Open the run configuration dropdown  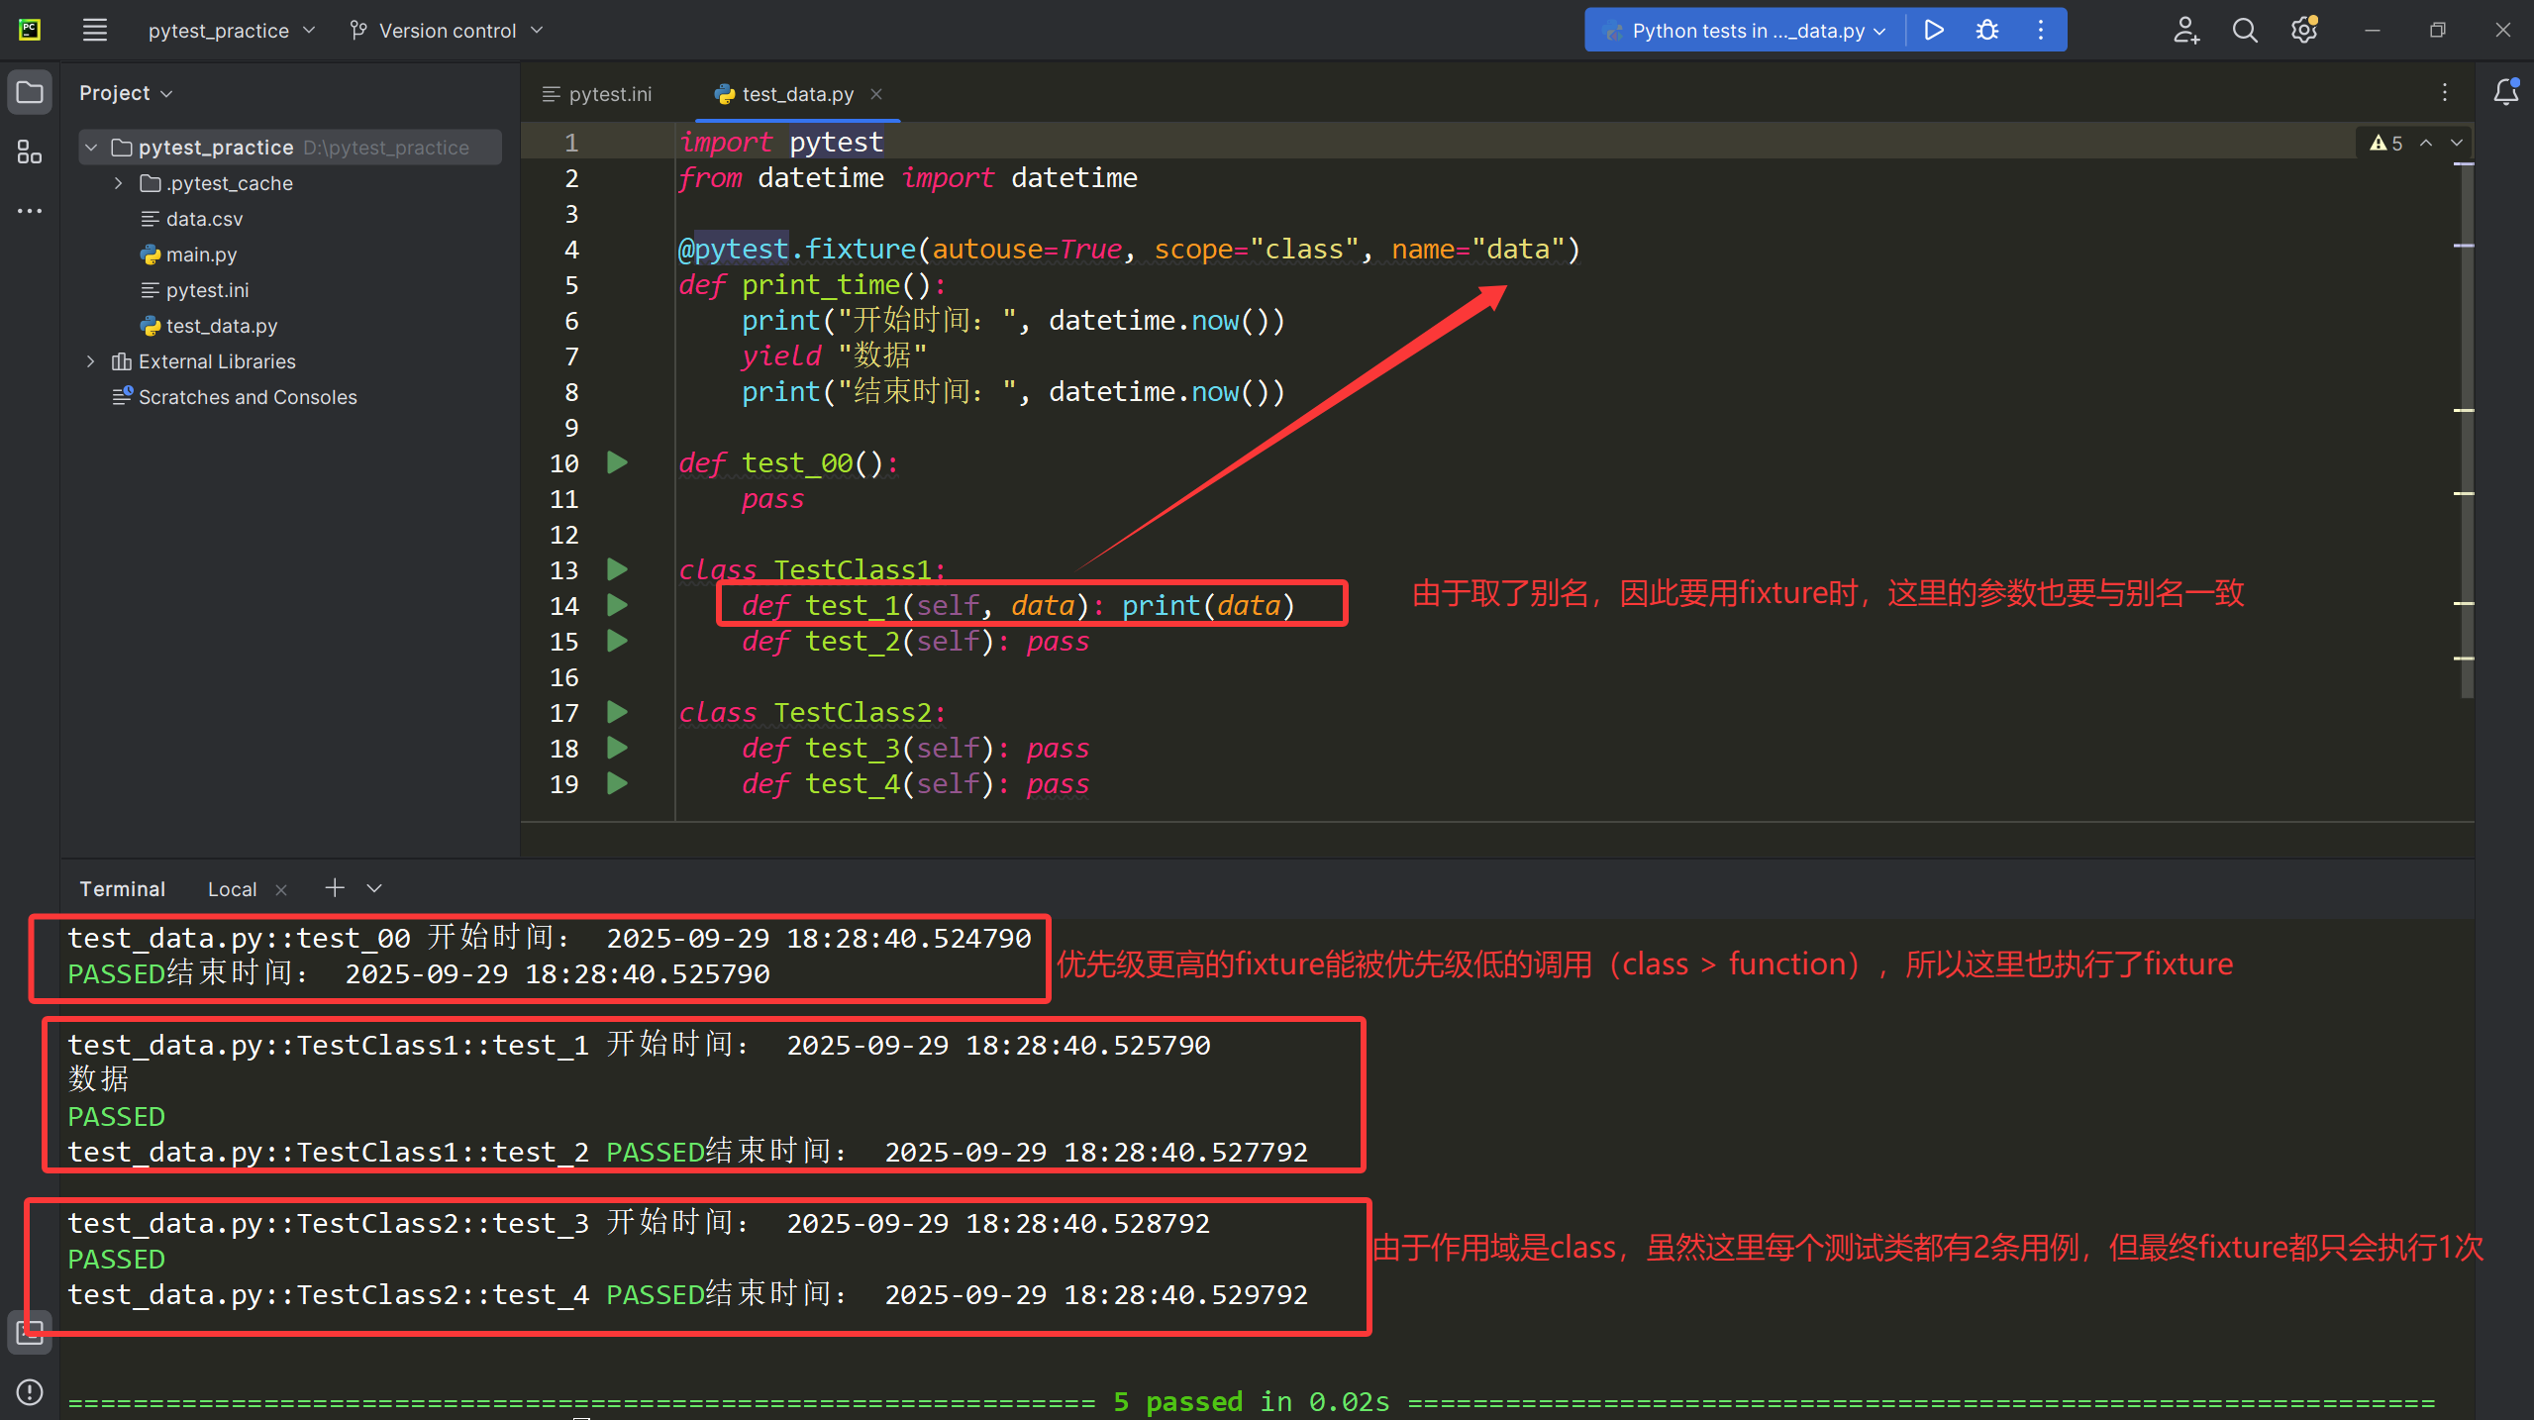click(1748, 31)
